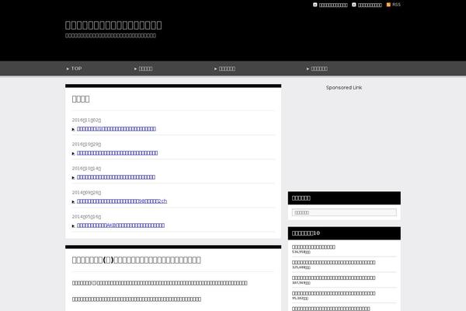Open the popular article with 325,488 views
This screenshot has width=466, height=311.
pyautogui.click(x=333, y=262)
